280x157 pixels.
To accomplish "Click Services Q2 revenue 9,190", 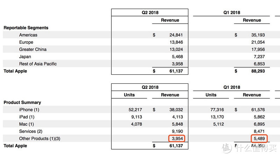I will tap(177, 132).
